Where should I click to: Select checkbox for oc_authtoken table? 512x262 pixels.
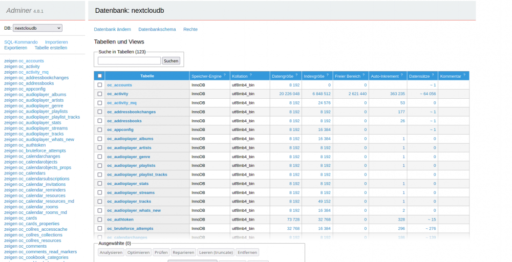(100, 219)
